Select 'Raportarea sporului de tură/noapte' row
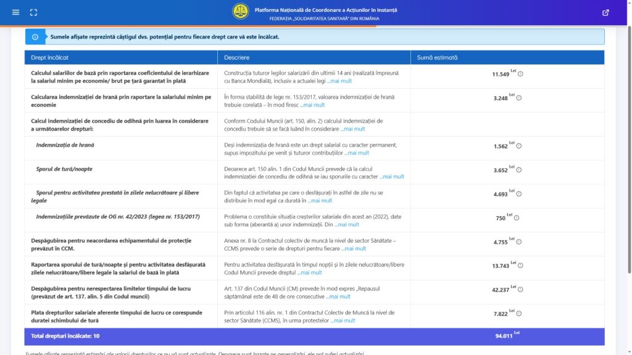Image resolution: width=632 pixels, height=355 pixels. coord(118,269)
